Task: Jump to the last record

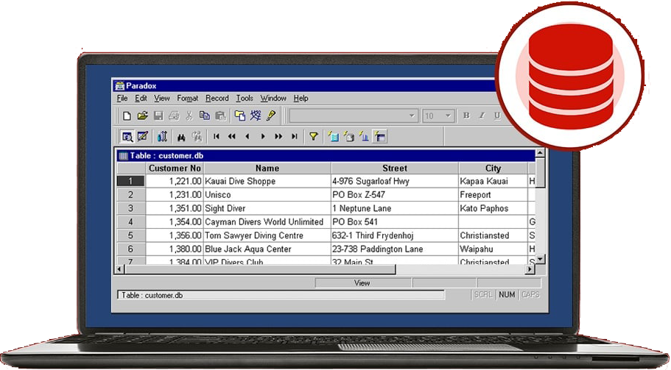Action: (x=295, y=136)
